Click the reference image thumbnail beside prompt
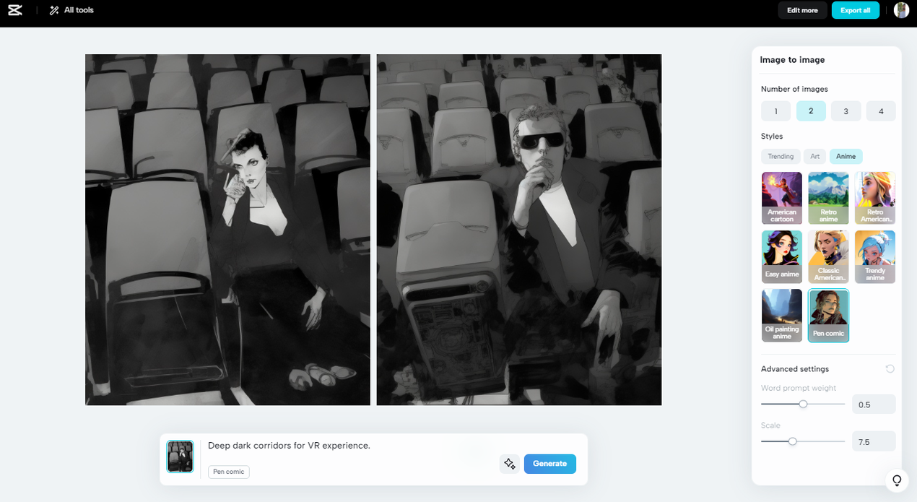 pos(180,456)
